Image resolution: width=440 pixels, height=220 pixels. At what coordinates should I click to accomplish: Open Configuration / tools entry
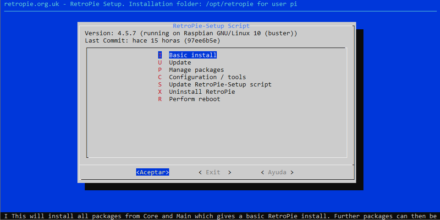207,77
